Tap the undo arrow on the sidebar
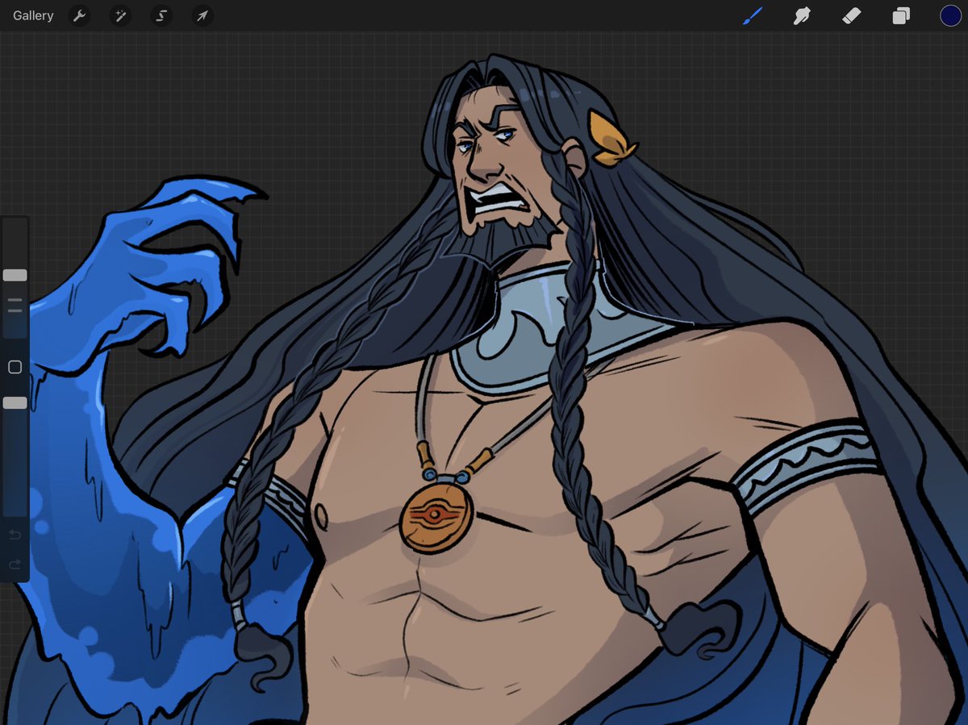 click(15, 534)
